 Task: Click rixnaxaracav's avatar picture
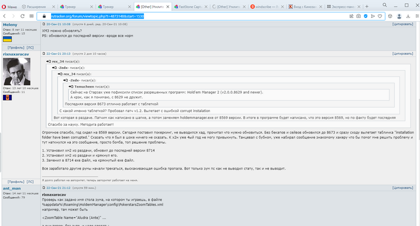(x=17, y=71)
